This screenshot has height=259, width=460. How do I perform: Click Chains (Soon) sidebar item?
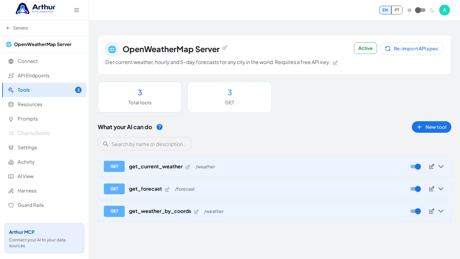pyautogui.click(x=44, y=133)
